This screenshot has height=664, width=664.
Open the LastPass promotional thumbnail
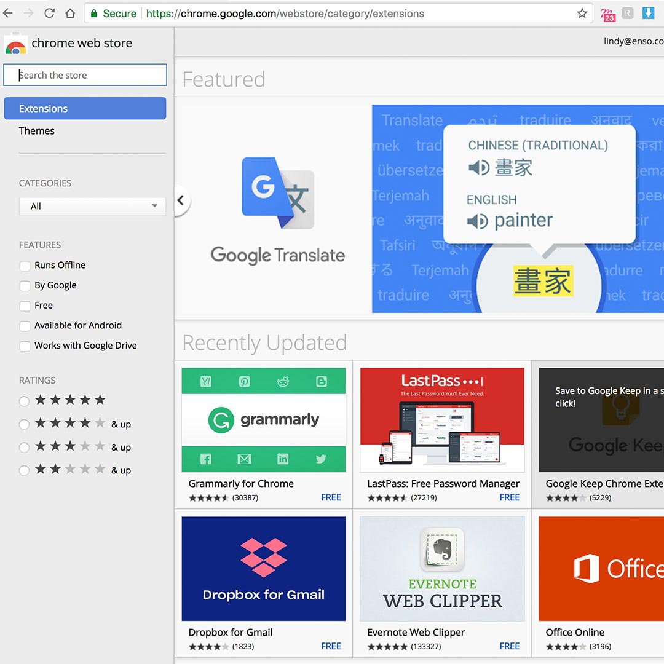[x=442, y=420]
